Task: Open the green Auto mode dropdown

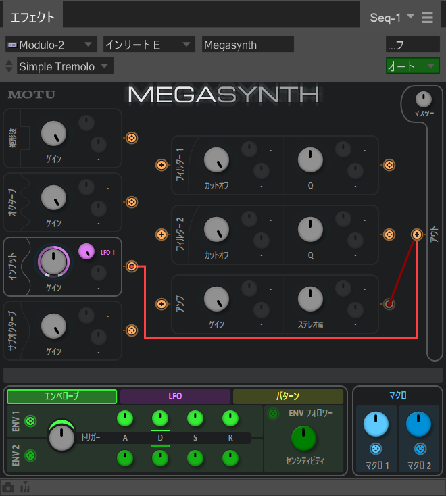Action: click(412, 66)
